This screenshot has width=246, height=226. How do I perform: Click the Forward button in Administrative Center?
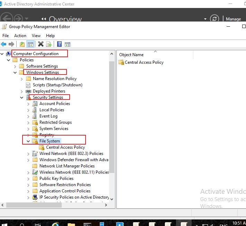tap(18, 18)
